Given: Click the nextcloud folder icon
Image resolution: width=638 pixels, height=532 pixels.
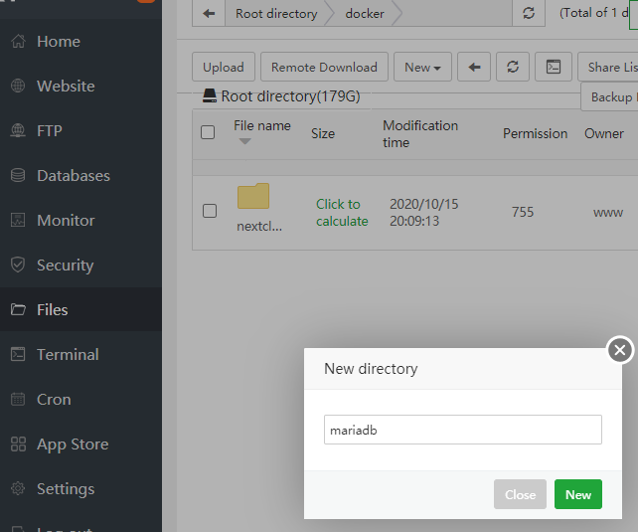Looking at the screenshot, I should tap(253, 197).
